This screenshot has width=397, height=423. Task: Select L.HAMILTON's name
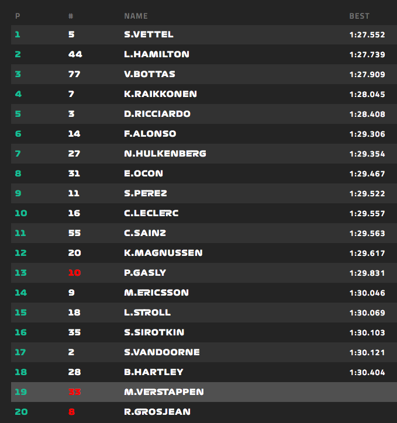(156, 54)
